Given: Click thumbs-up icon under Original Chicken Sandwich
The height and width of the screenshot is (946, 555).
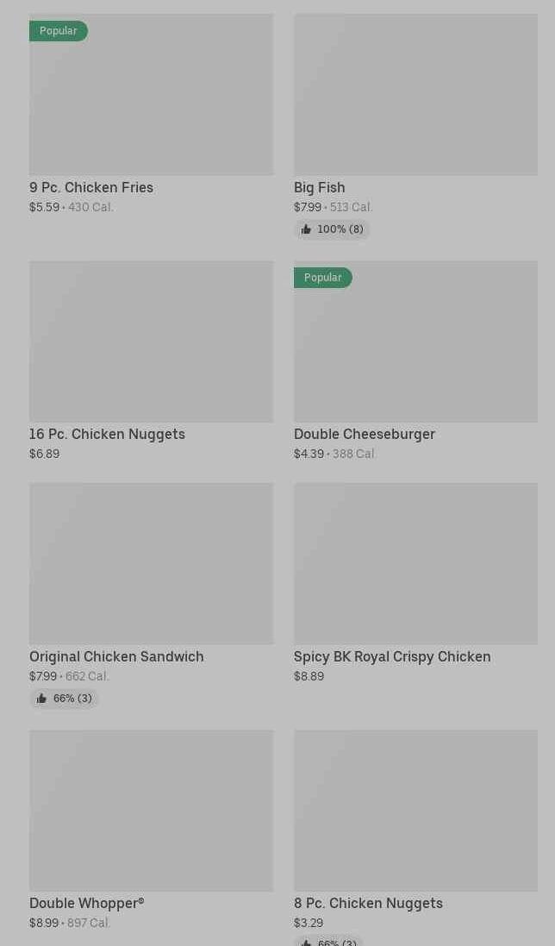Looking at the screenshot, I should (41, 699).
